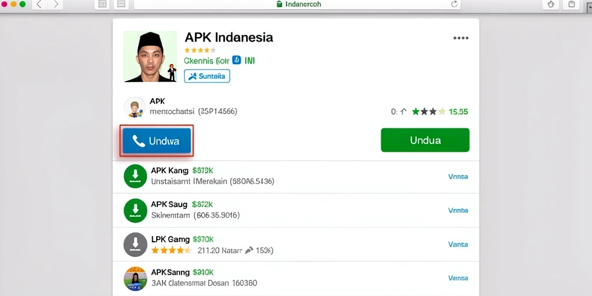Open the APK Sanng row's Vanna link

(x=458, y=278)
